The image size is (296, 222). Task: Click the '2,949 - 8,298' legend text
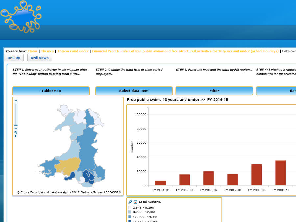coord(143,208)
